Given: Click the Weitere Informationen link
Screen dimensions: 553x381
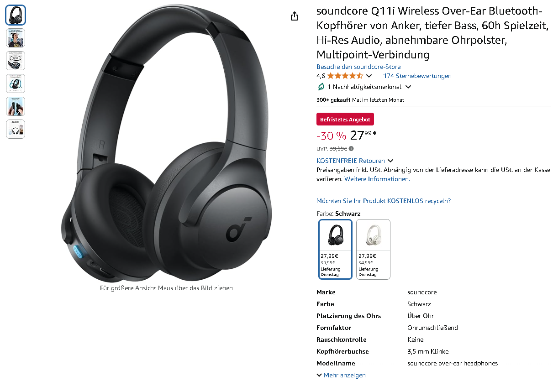Looking at the screenshot, I should [x=377, y=179].
